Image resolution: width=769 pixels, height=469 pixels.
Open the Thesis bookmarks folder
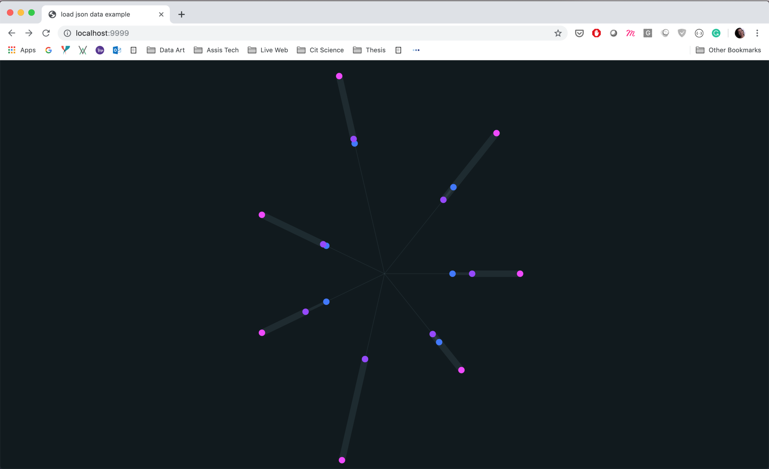click(369, 50)
